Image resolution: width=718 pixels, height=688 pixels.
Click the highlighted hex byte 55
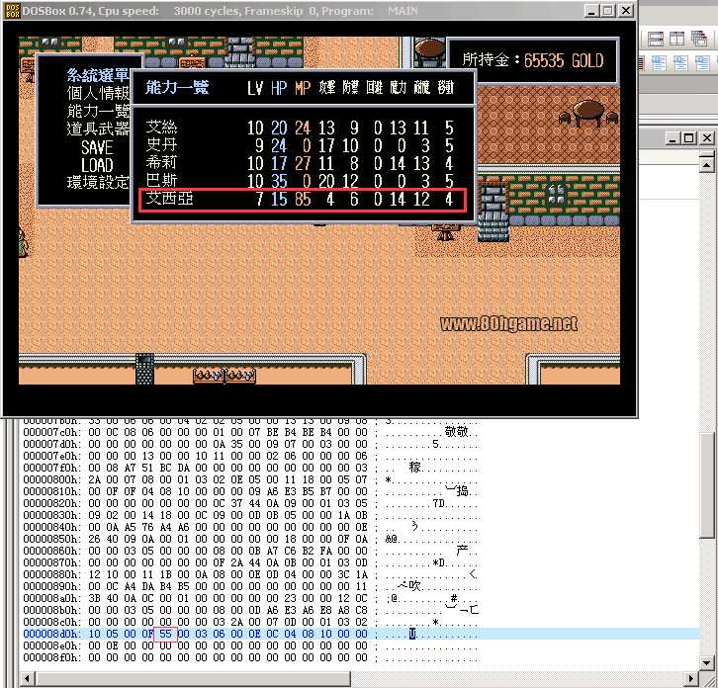165,634
